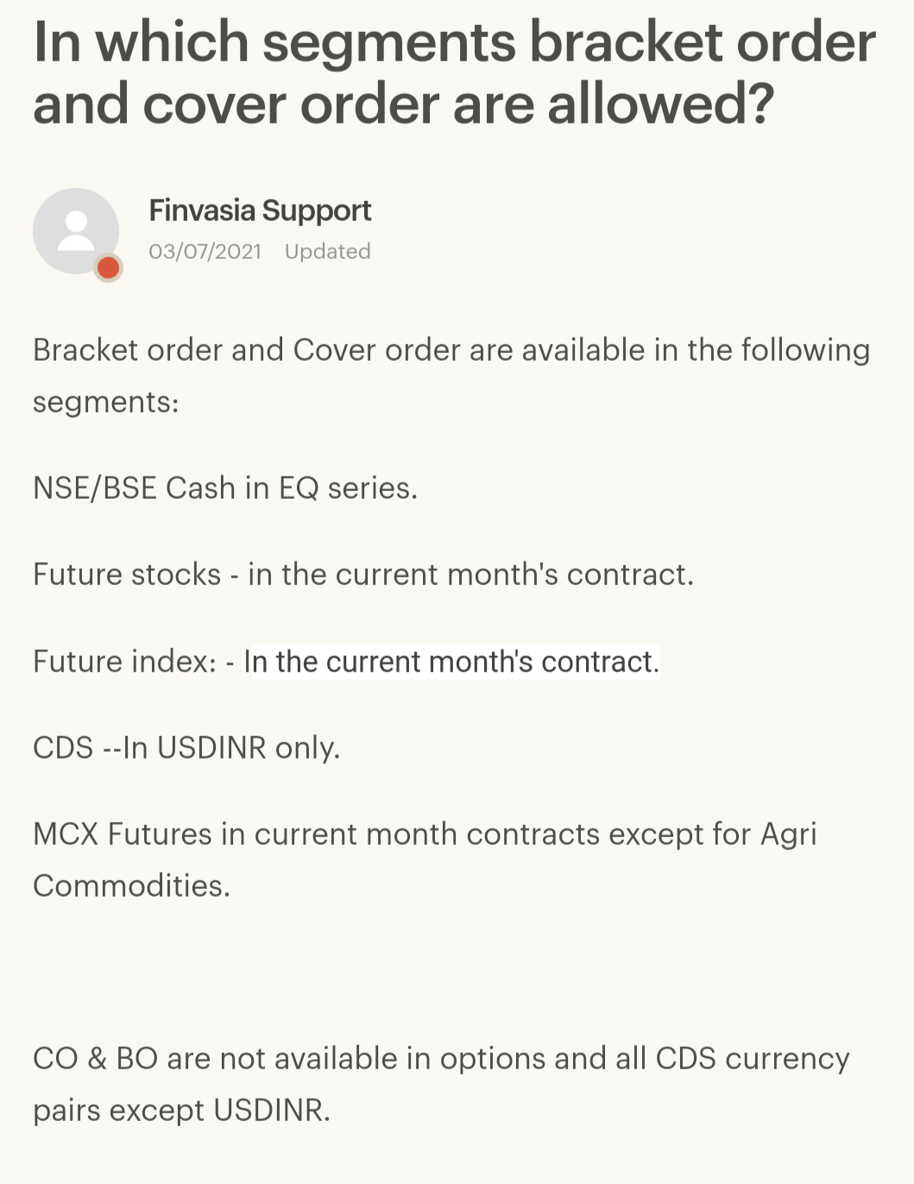Click the intro sentence about available segments
This screenshot has width=914, height=1184.
(451, 375)
